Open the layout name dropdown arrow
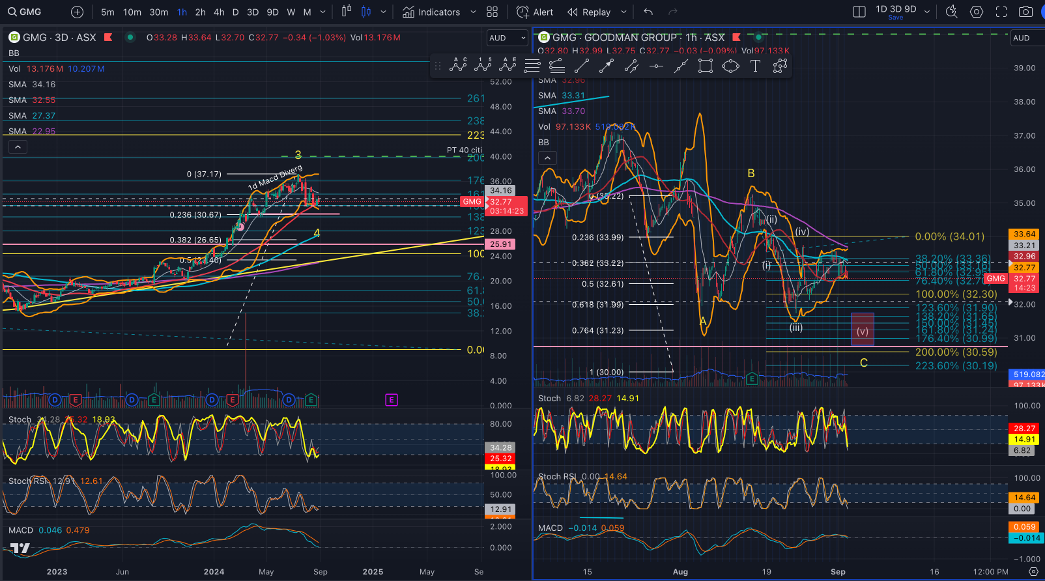Viewport: 1045px width, 581px height. 927,12
